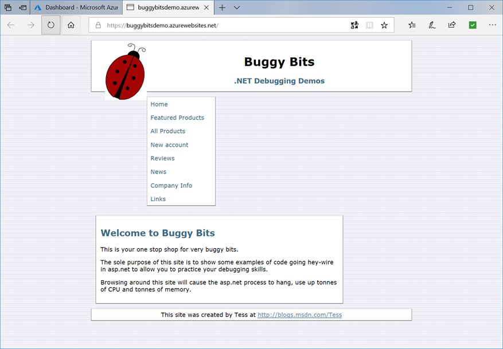Toggle Reading view book icon

click(369, 25)
